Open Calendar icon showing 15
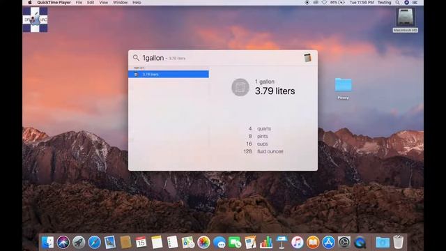The height and width of the screenshot is (251, 446). click(x=141, y=243)
